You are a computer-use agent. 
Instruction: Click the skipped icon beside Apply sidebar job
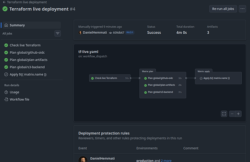(x=6, y=75)
